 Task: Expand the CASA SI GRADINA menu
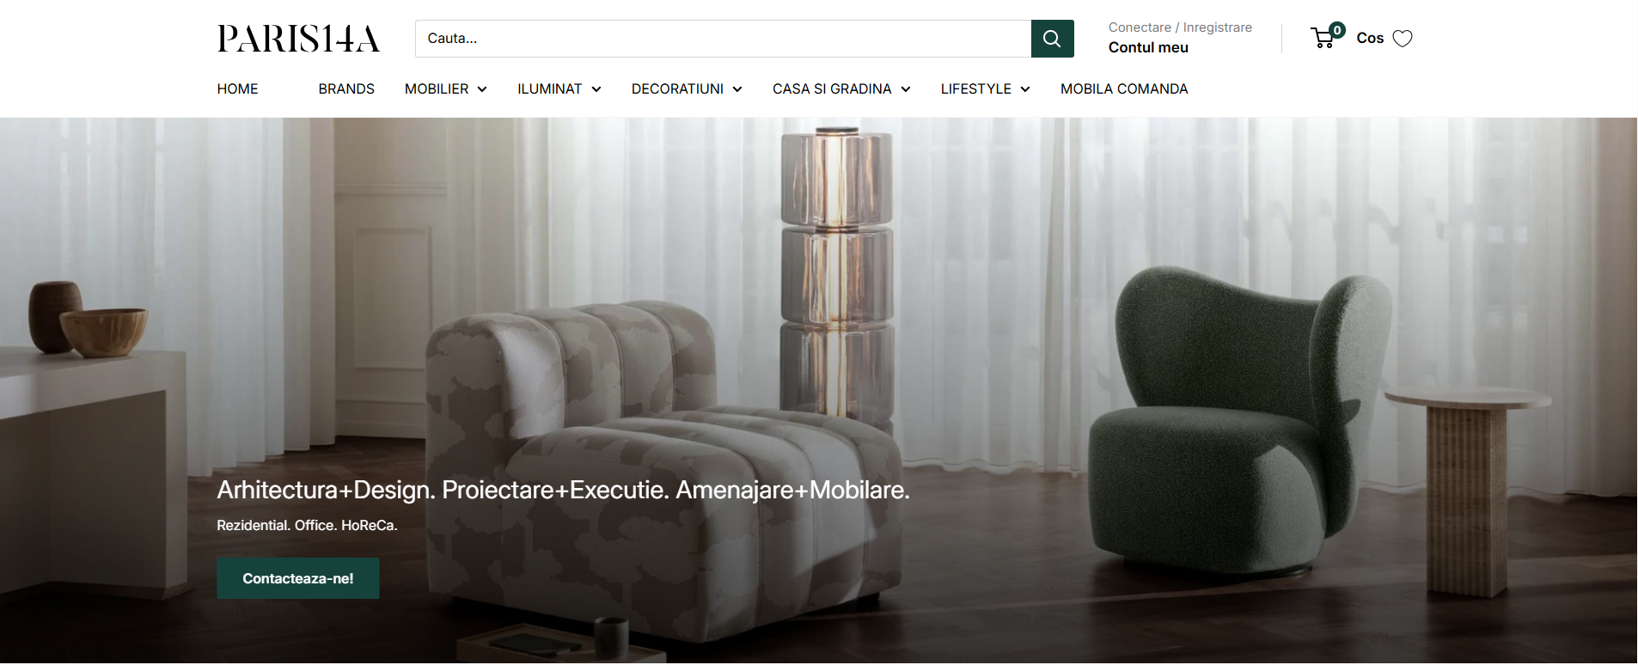841,89
